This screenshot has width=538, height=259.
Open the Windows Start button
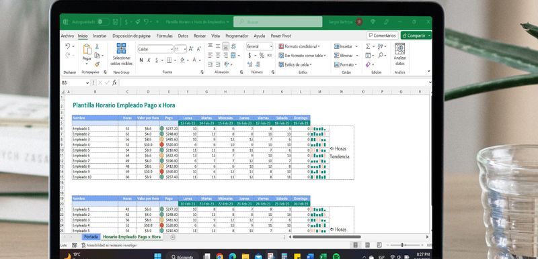click(157, 256)
